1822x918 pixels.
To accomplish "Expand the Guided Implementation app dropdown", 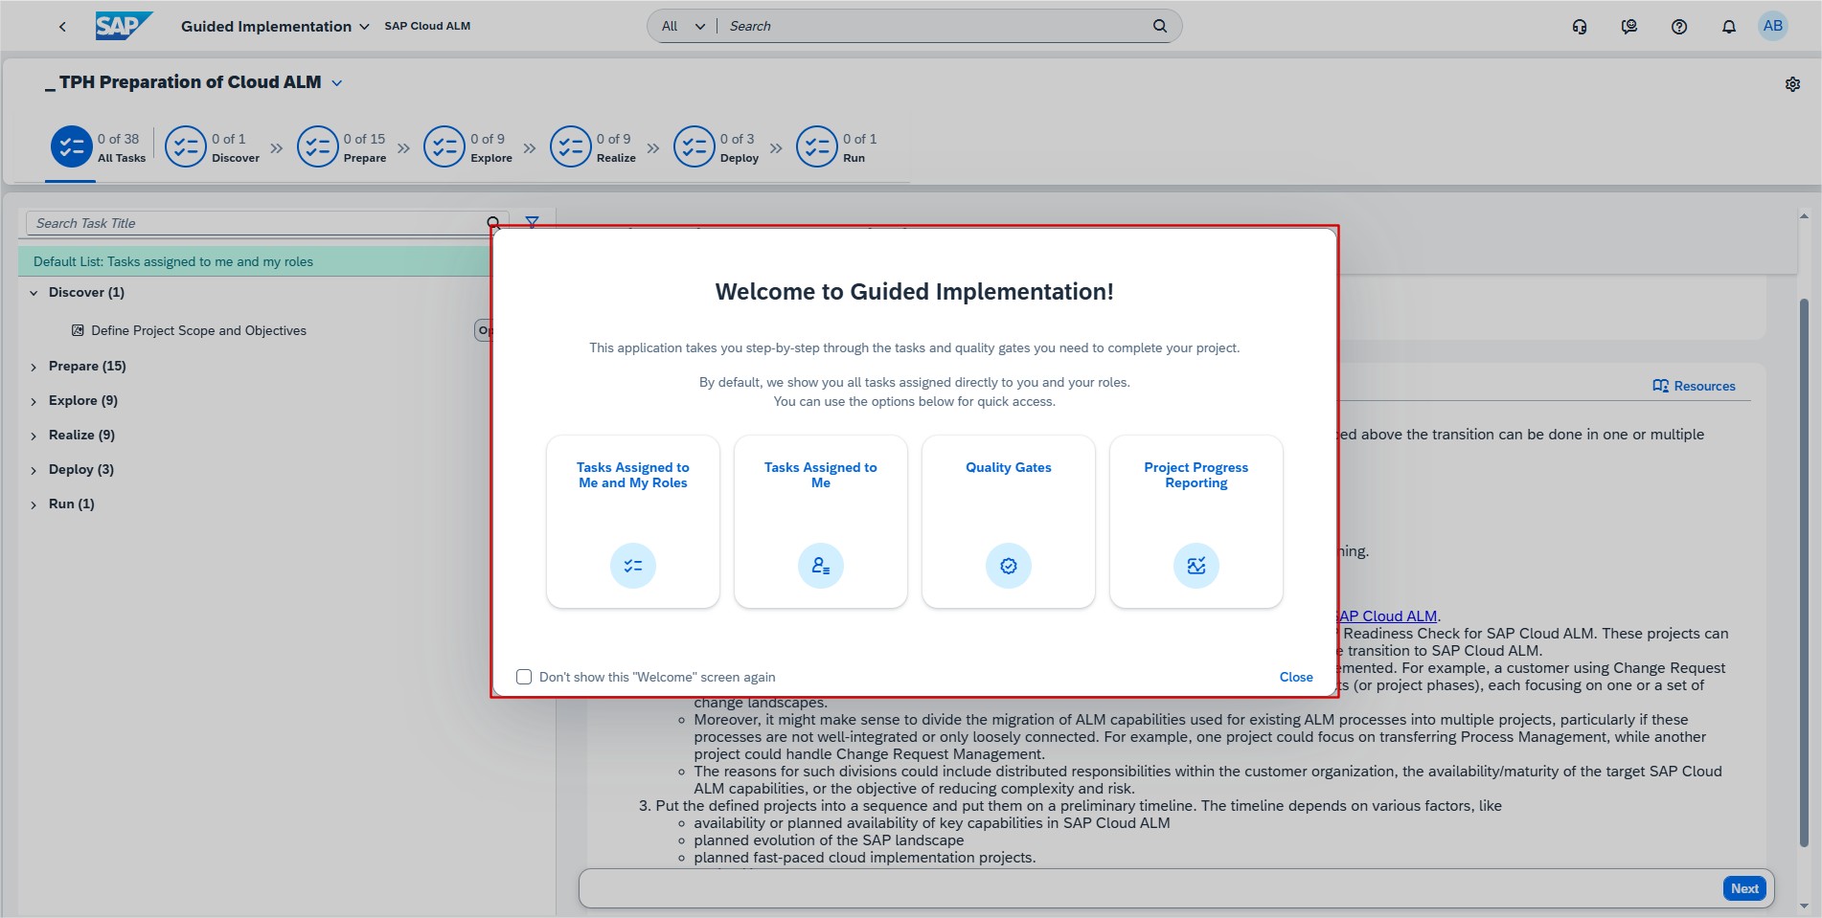I will click(x=364, y=27).
